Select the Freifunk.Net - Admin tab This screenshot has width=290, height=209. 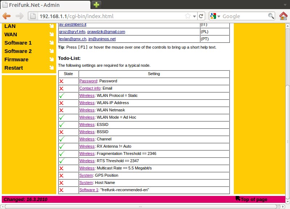point(45,5)
